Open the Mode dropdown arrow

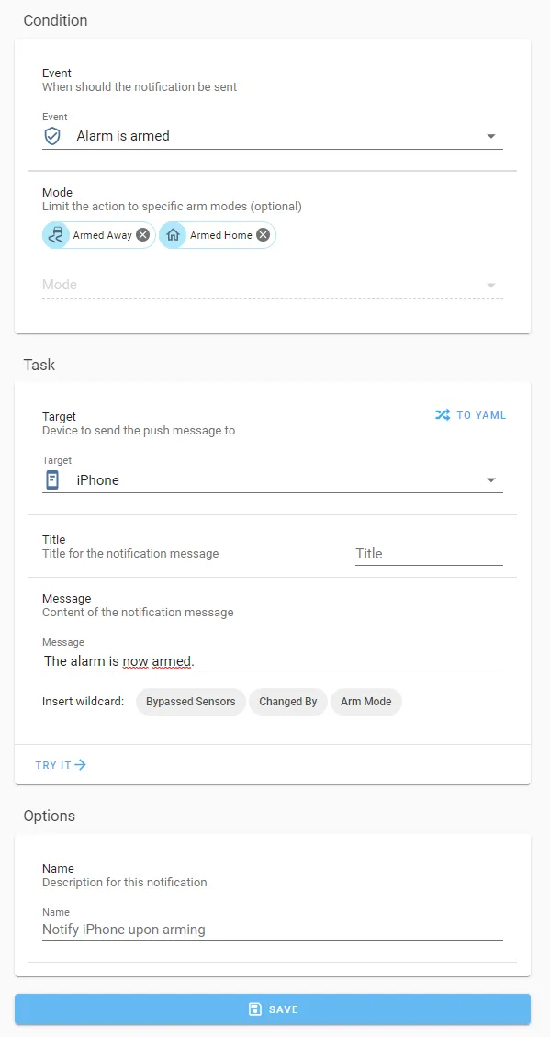point(490,285)
